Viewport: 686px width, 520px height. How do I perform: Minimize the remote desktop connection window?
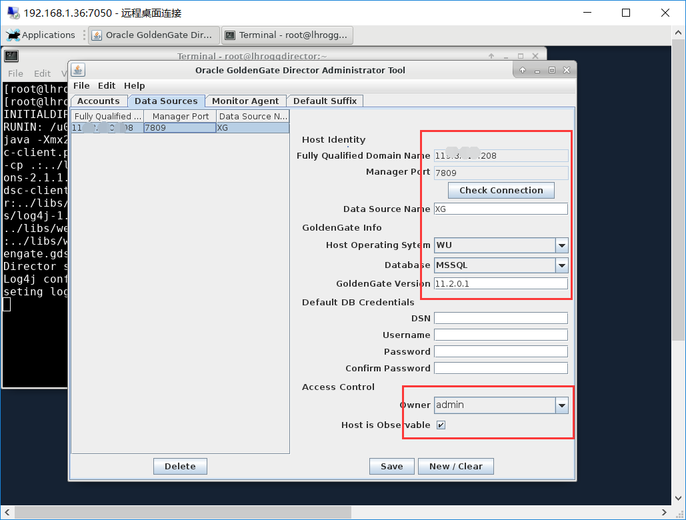(x=587, y=13)
